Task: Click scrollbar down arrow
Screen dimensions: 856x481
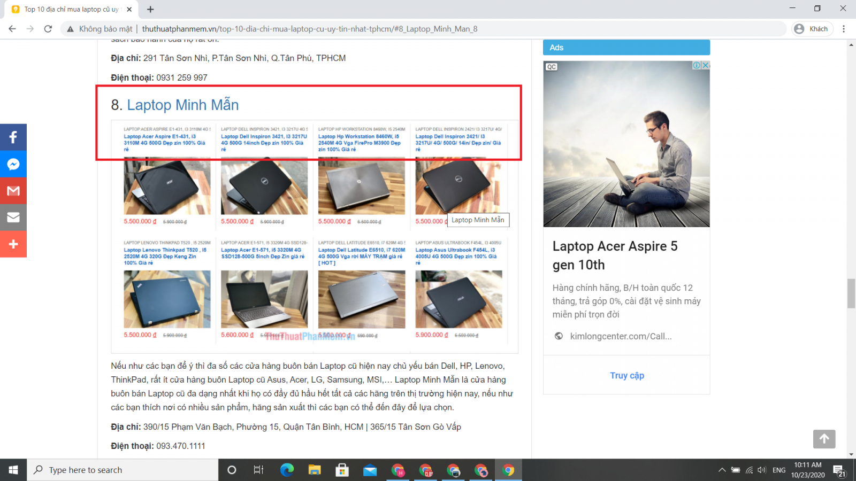Action: point(851,454)
